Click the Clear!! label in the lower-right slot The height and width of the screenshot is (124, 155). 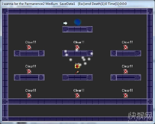pos(127,90)
